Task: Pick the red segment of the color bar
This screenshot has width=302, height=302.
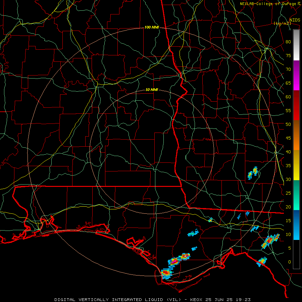Action: click(x=296, y=105)
